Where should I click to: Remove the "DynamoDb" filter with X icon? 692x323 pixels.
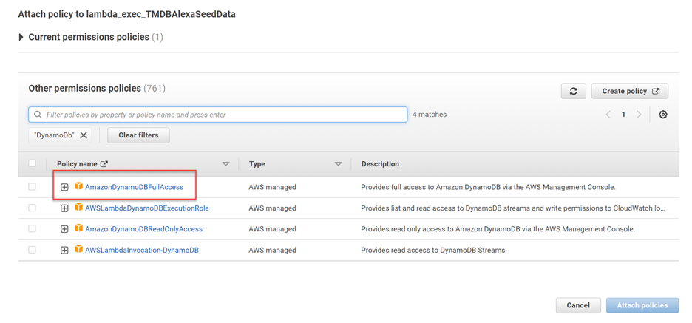tap(84, 135)
